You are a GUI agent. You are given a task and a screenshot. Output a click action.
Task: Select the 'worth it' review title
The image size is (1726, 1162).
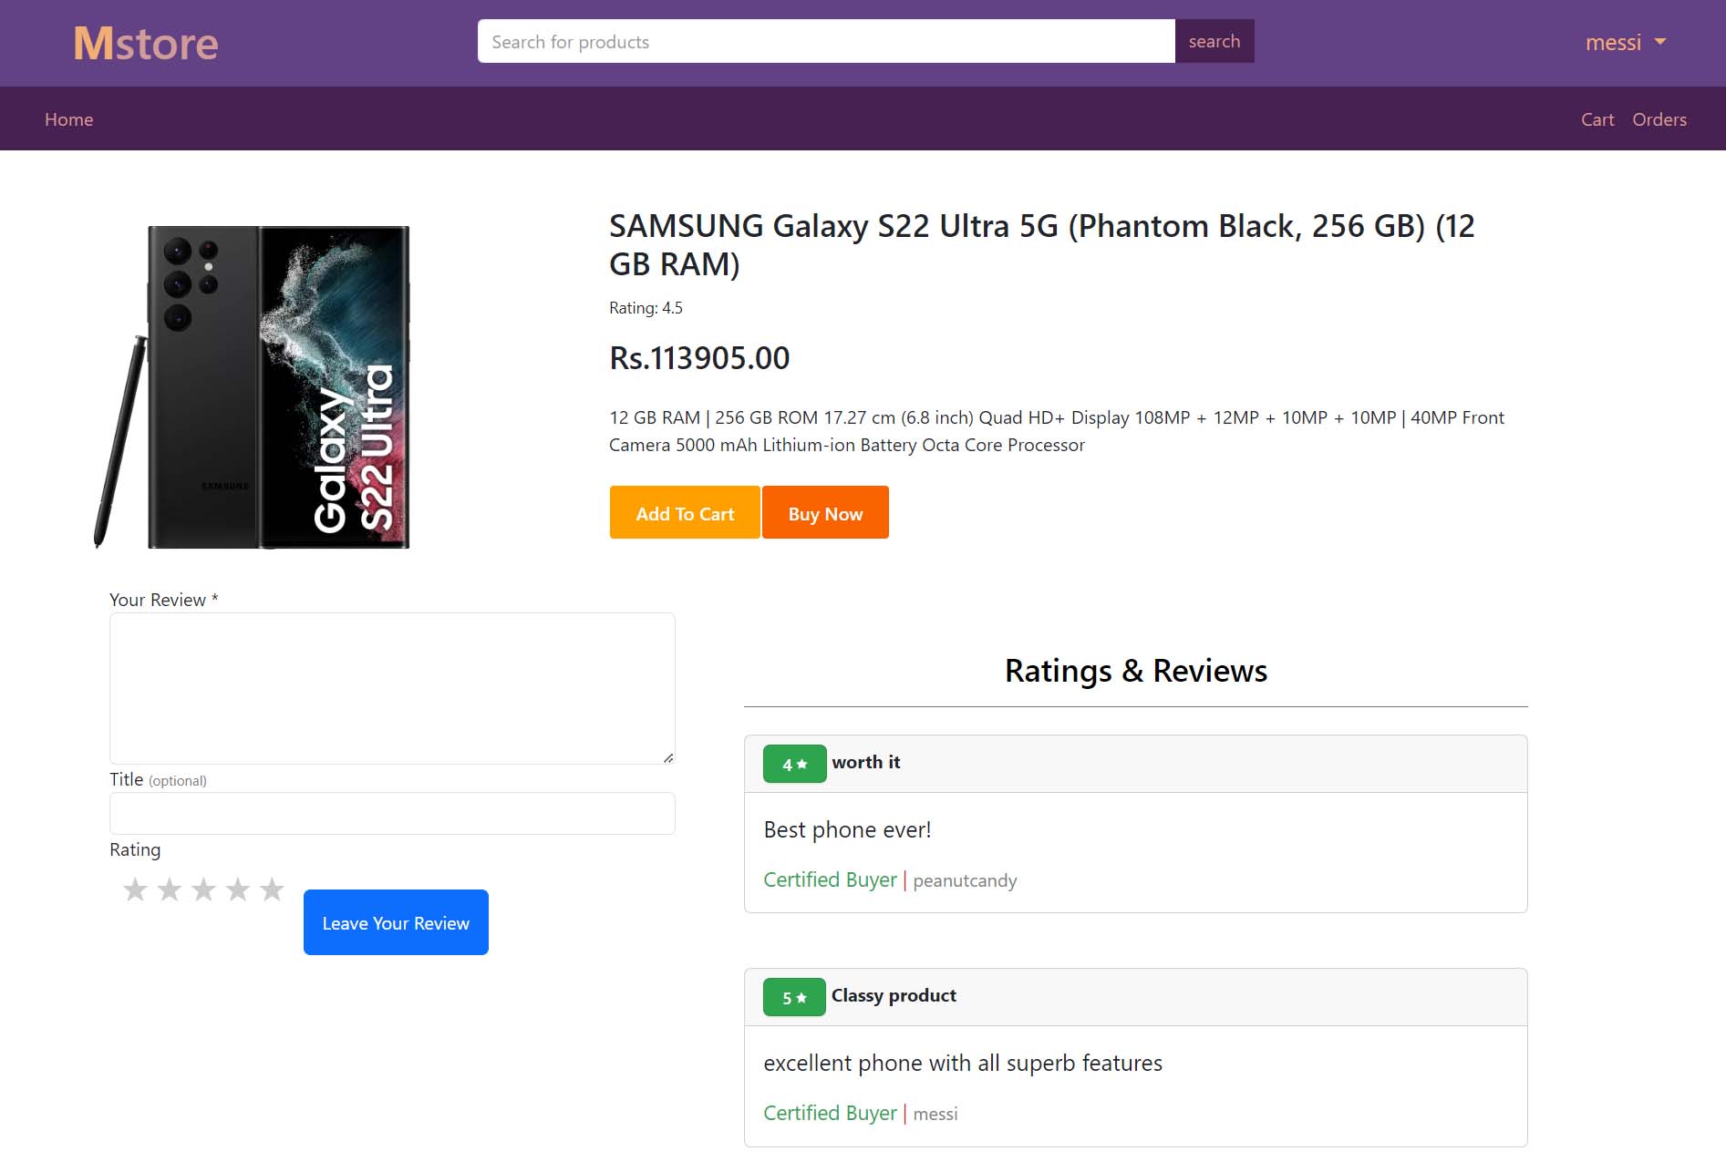(865, 762)
